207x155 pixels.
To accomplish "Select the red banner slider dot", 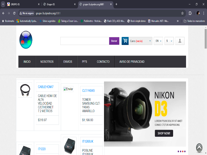I will pyautogui.click(x=183, y=151).
